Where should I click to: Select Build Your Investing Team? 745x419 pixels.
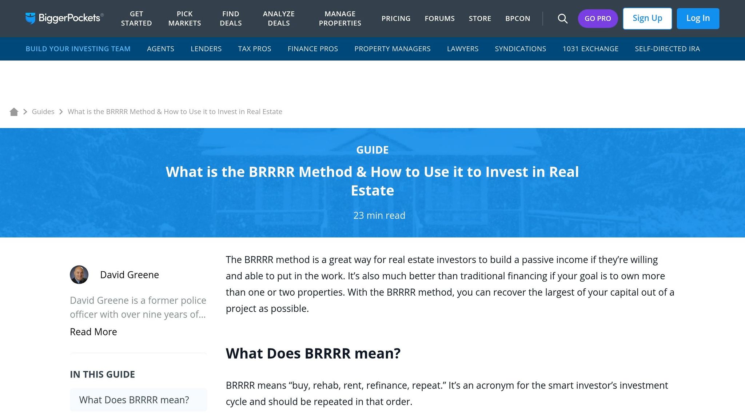point(78,49)
